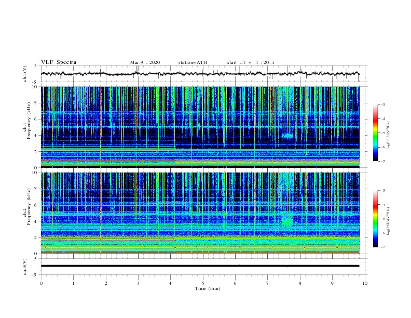Select the 'Mar.9 , 2020' date text
This screenshot has height=318, width=411.
(x=145, y=62)
